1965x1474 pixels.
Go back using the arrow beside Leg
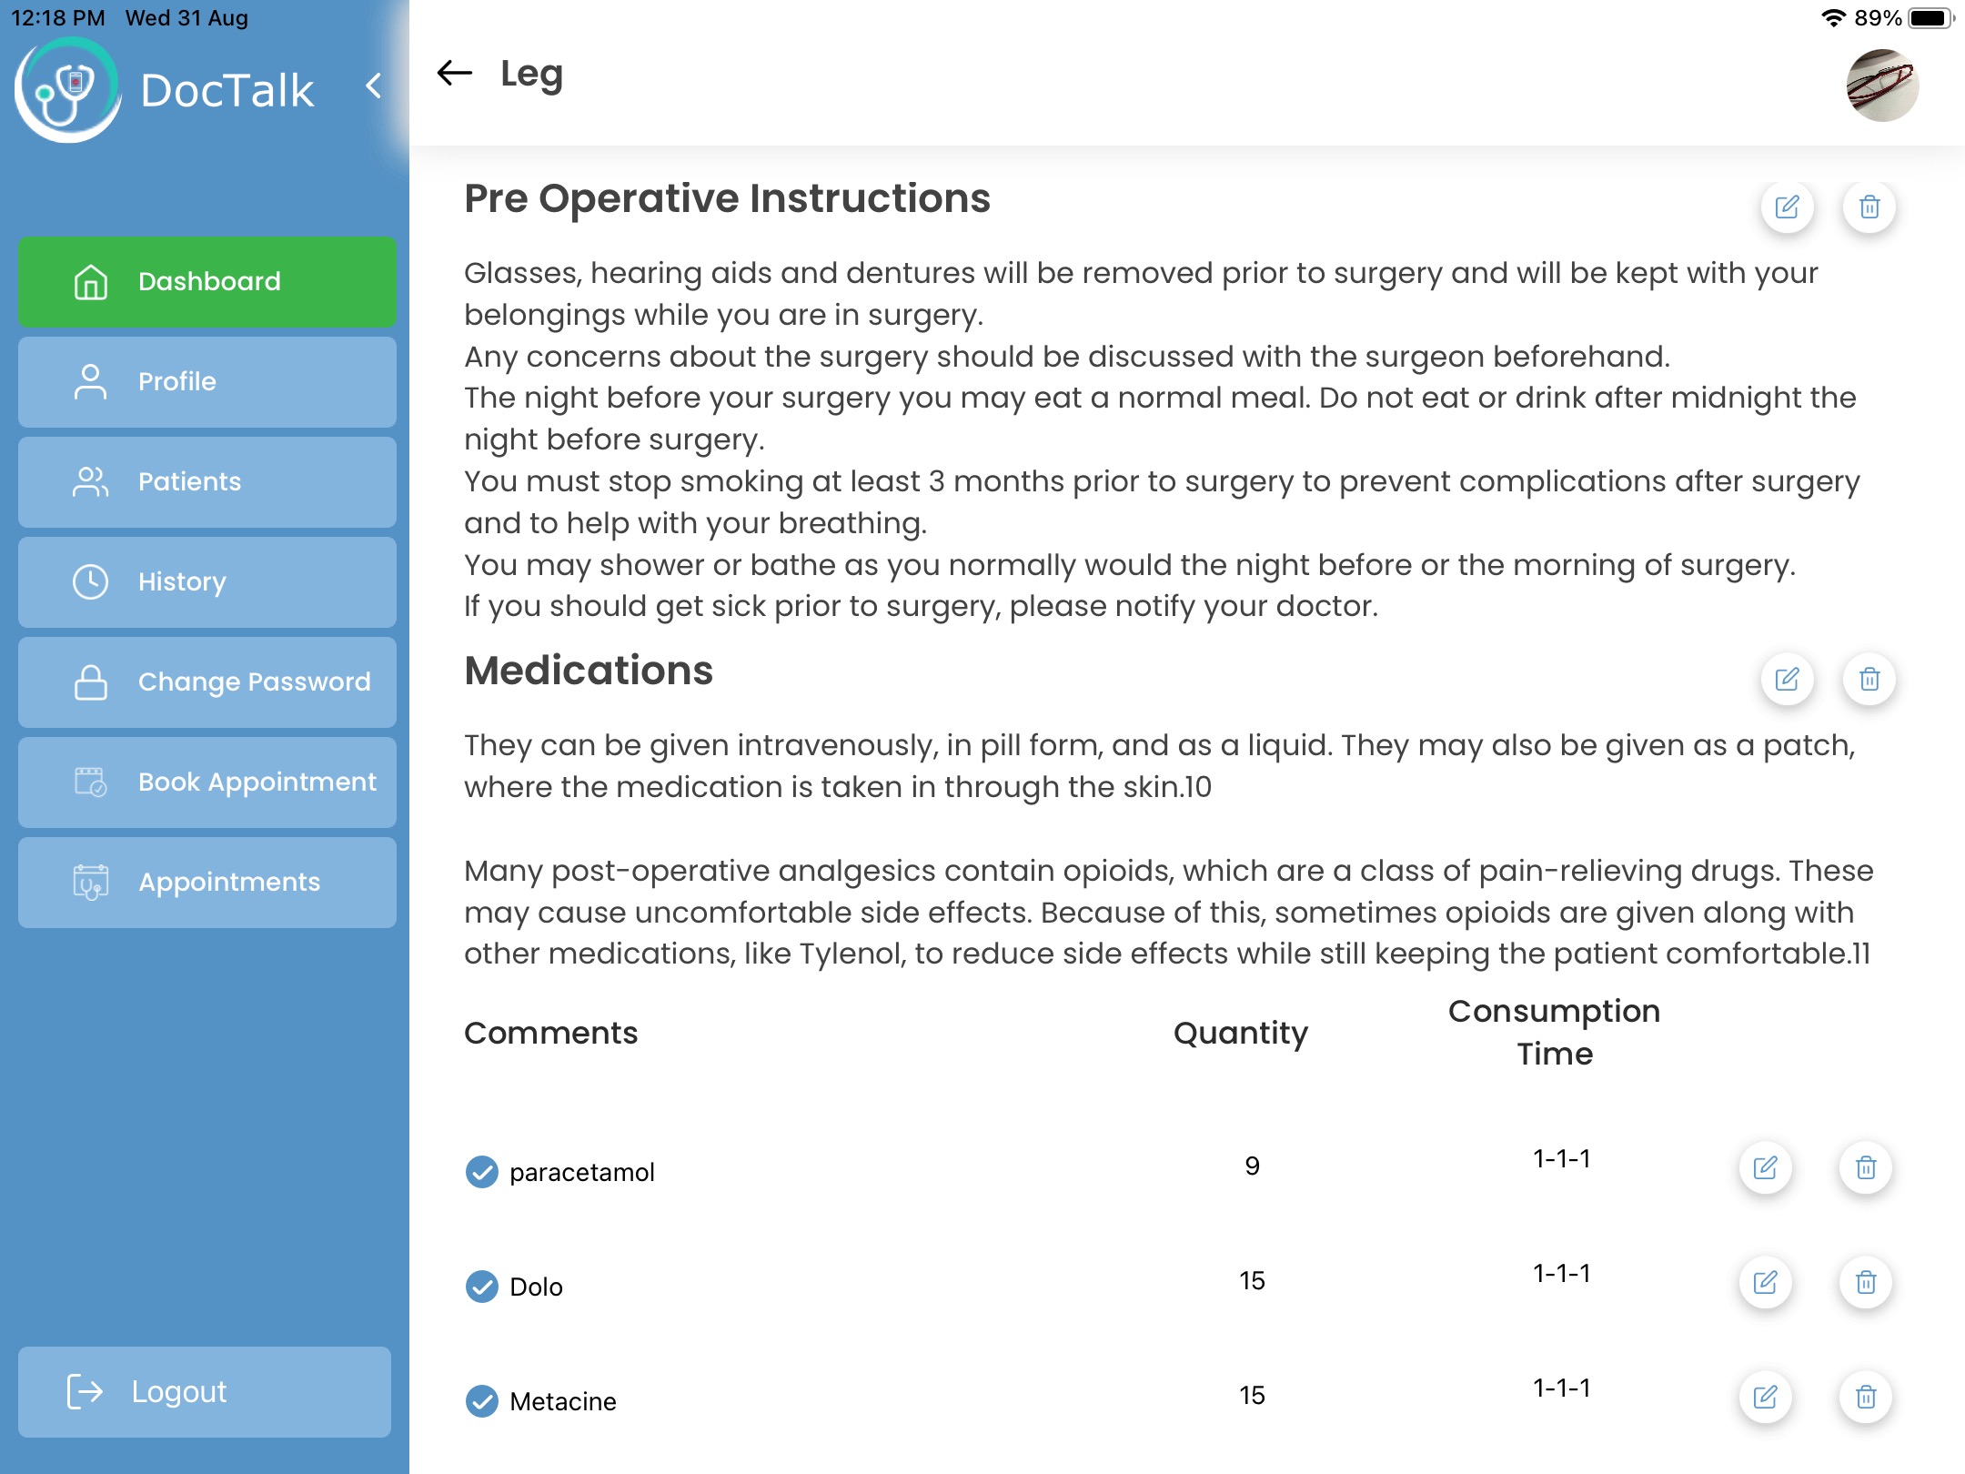(x=455, y=73)
